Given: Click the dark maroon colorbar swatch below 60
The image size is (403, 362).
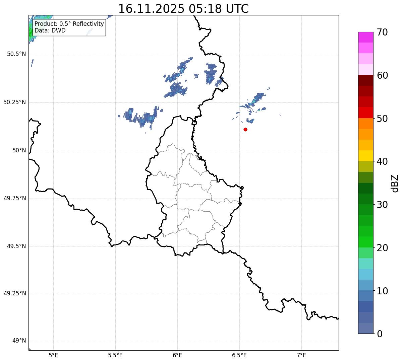Looking at the screenshot, I should pos(365,80).
